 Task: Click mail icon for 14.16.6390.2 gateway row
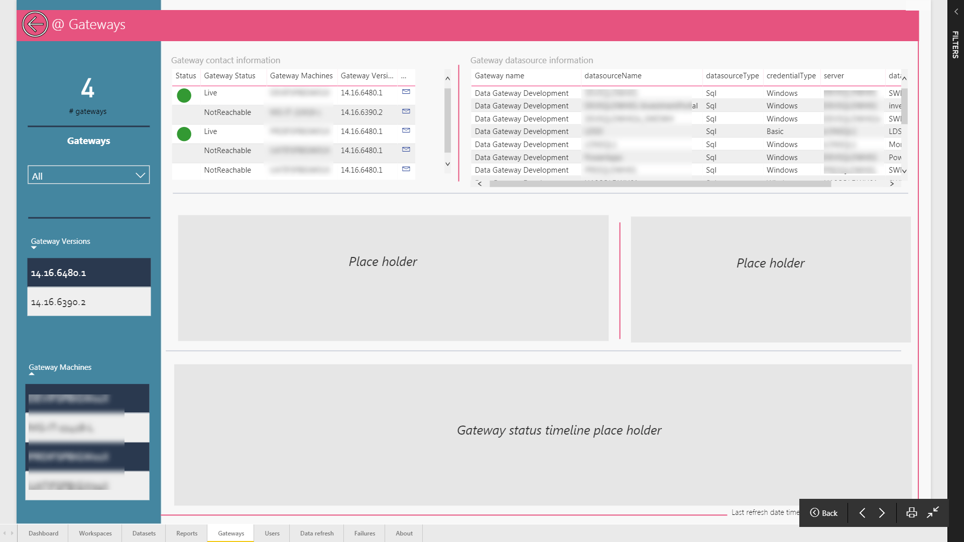pos(406,111)
